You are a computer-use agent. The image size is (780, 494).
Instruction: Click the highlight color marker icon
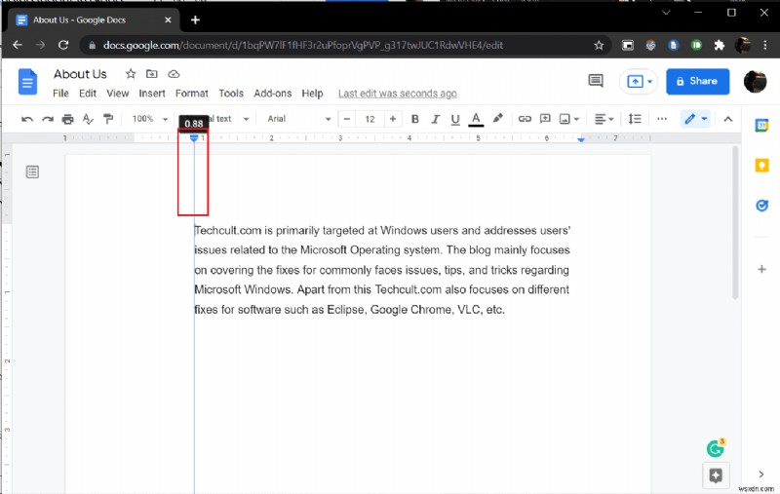[x=498, y=119]
